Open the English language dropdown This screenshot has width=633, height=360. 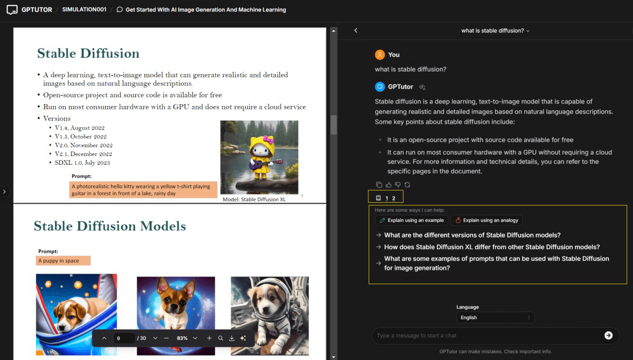[x=495, y=318]
